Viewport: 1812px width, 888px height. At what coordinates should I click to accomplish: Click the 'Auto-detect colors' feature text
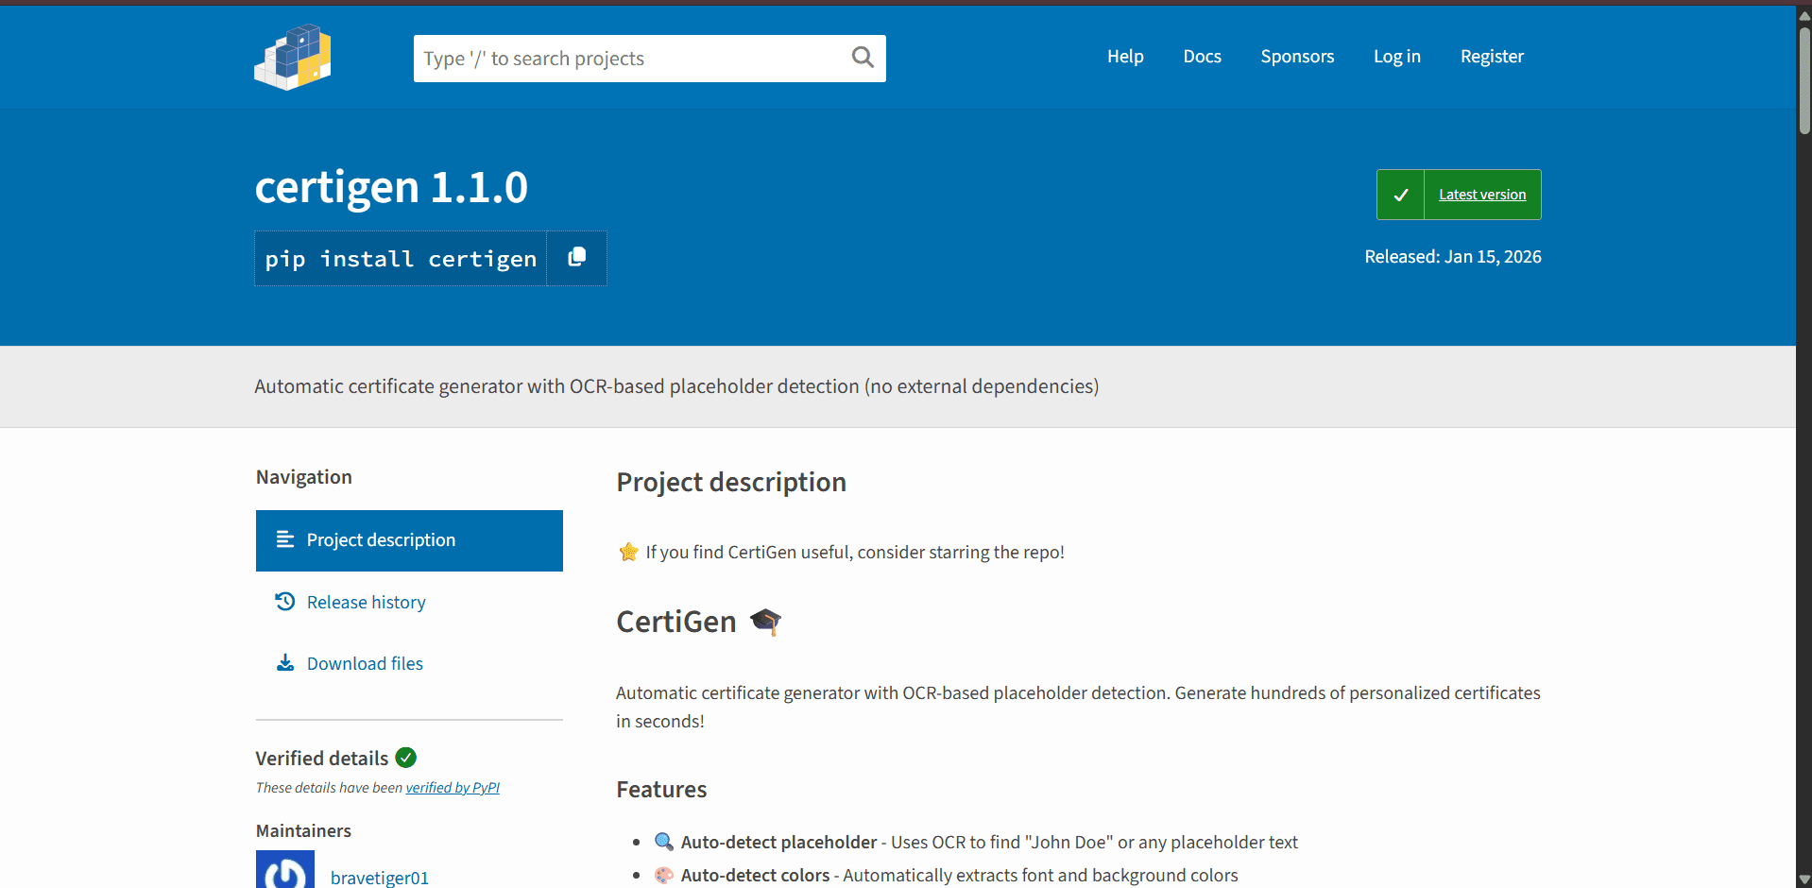(755, 875)
